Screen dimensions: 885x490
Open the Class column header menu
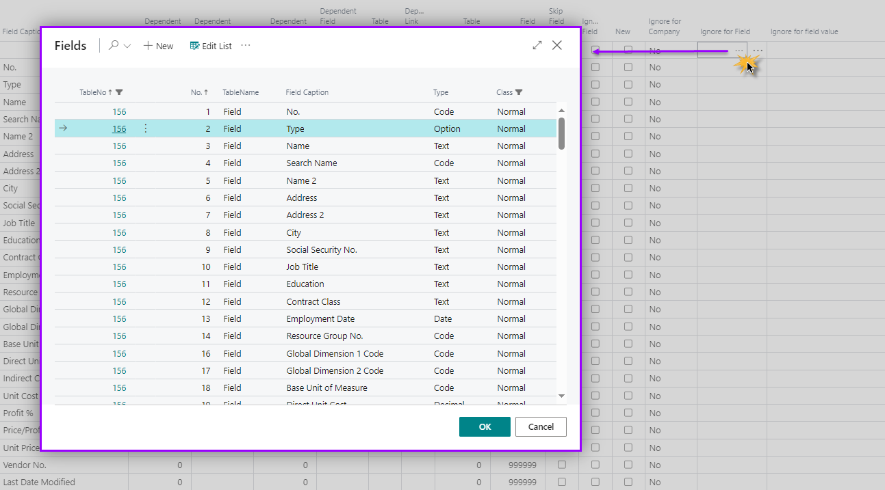click(504, 92)
